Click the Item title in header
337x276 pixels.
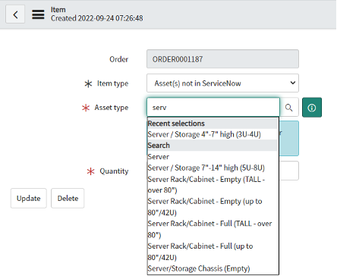pyautogui.click(x=58, y=10)
